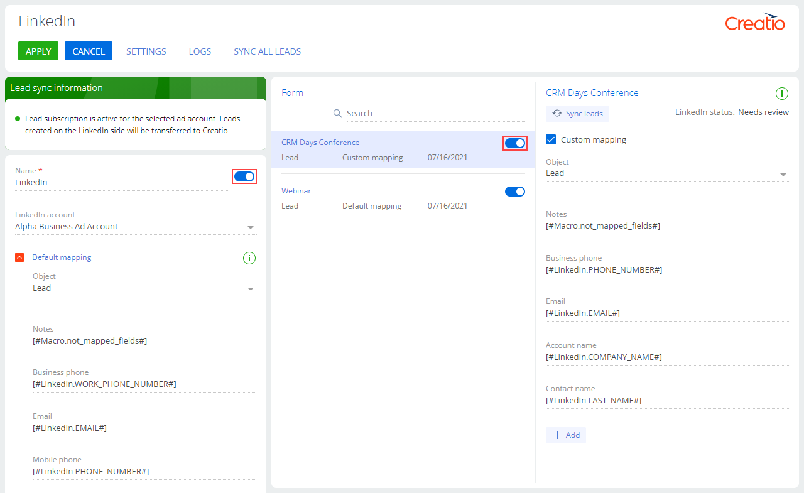The image size is (804, 493).
Task: Toggle the Webinar form switch
Action: point(515,192)
